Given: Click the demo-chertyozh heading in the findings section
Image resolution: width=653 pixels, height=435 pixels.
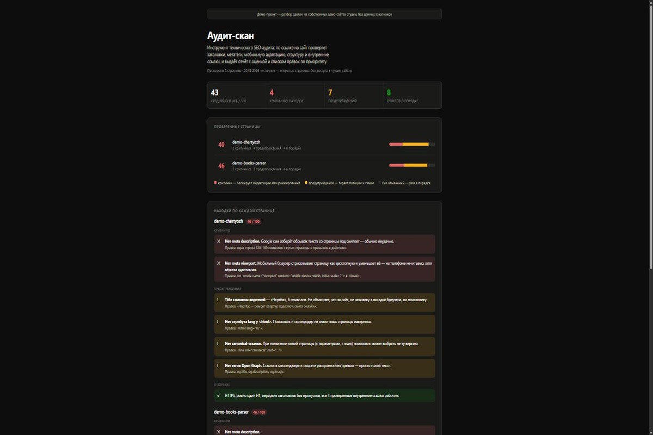Looking at the screenshot, I should tap(229, 221).
